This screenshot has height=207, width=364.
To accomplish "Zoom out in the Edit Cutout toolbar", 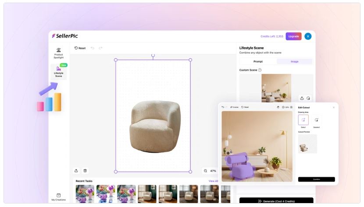I will 283,107.
